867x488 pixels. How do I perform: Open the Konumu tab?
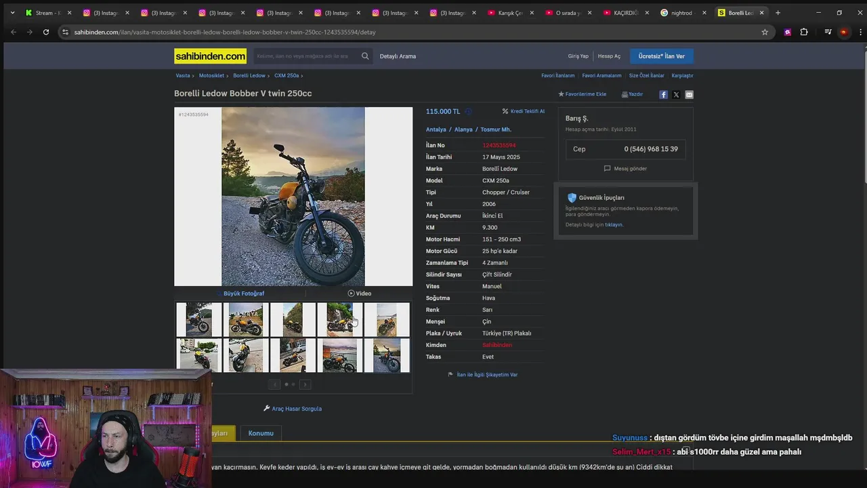point(261,433)
